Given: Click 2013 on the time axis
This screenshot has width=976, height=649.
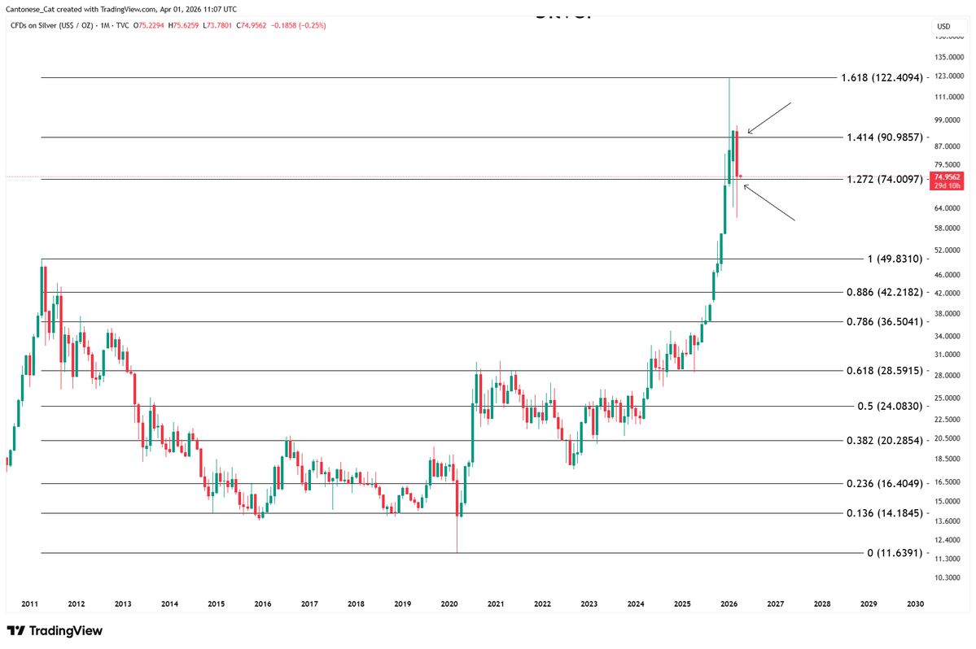Looking at the screenshot, I should pyautogui.click(x=123, y=603).
